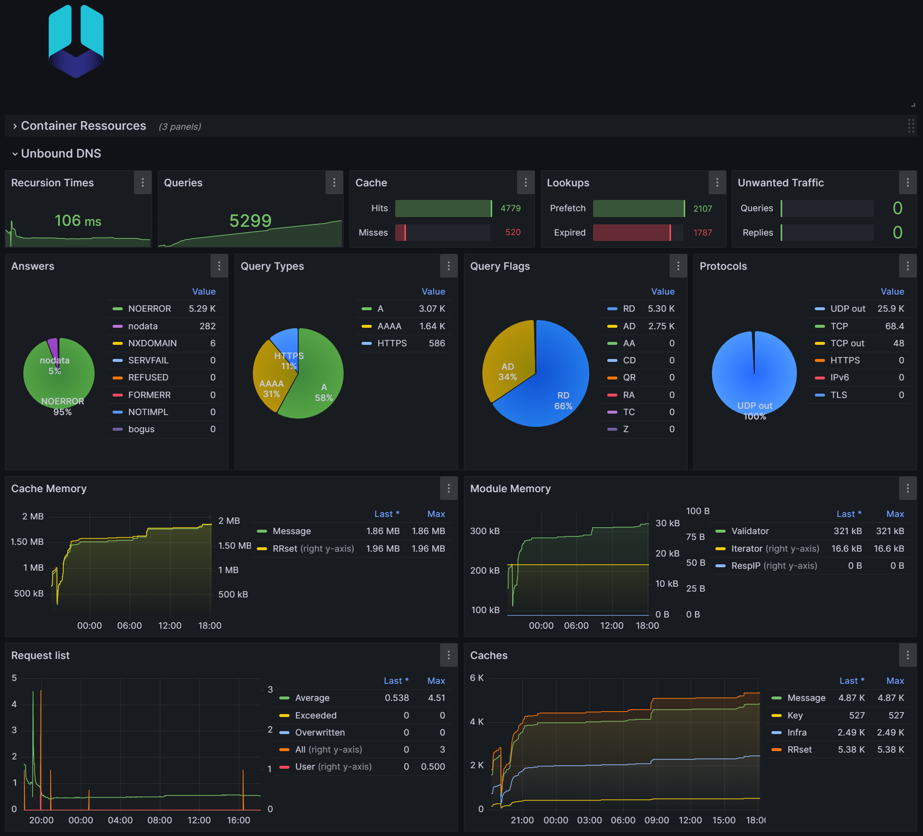Toggle RD series in Query Flags legend
This screenshot has height=836, width=923.
click(629, 309)
